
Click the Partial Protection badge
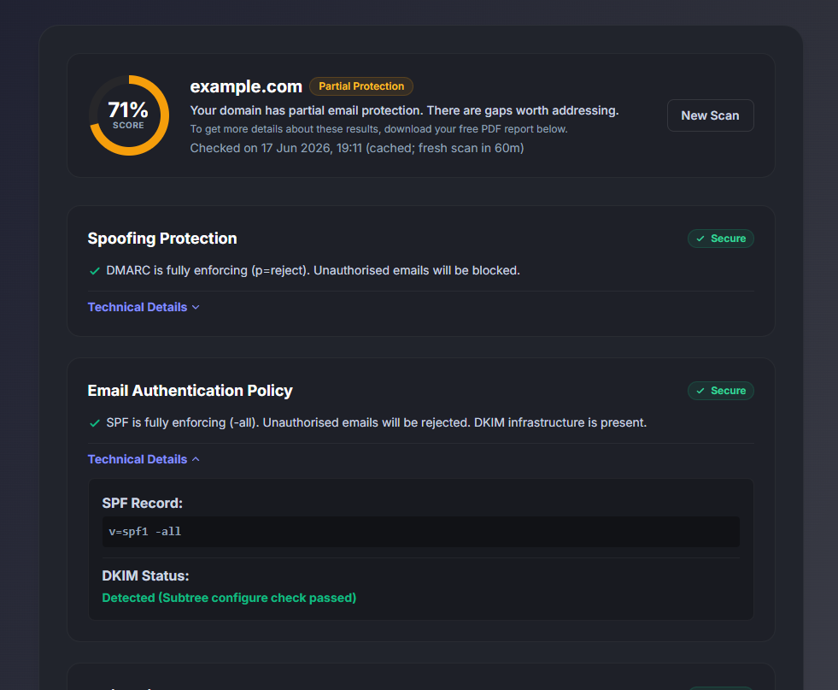click(361, 86)
